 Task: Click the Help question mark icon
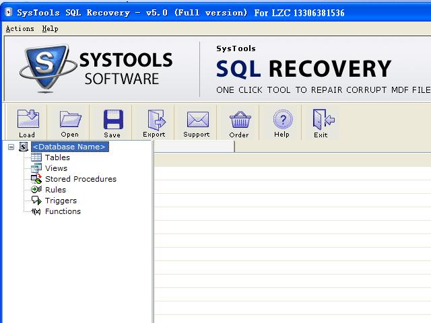pyautogui.click(x=283, y=119)
